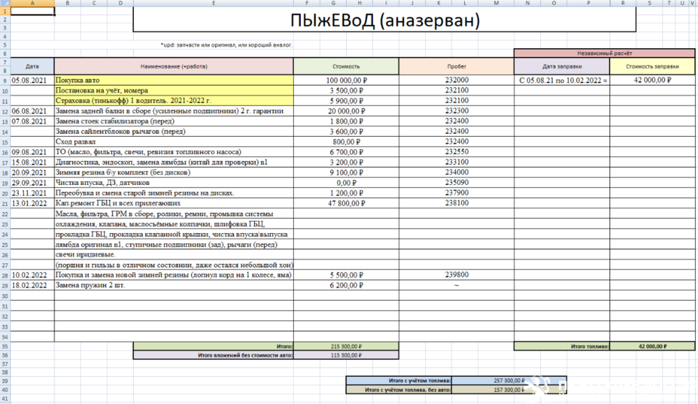Select the Стоимость заправки yellow header cell
Viewport: 698px width, 404px height.
(652, 66)
